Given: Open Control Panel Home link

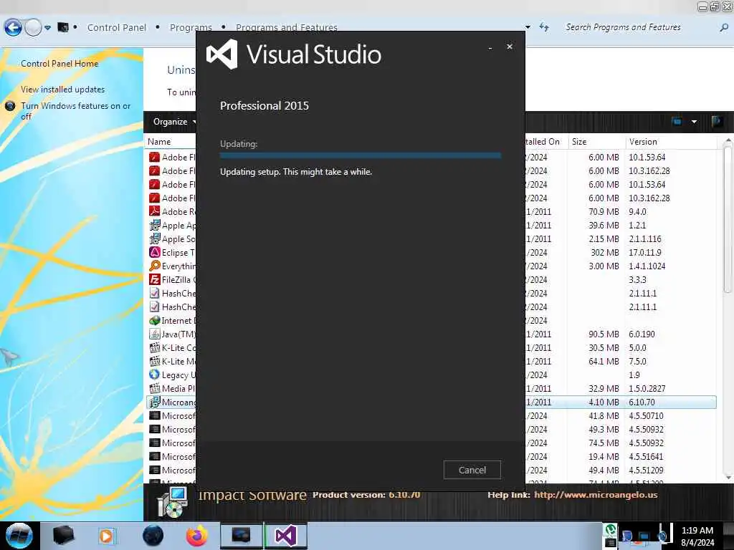Looking at the screenshot, I should coord(59,64).
